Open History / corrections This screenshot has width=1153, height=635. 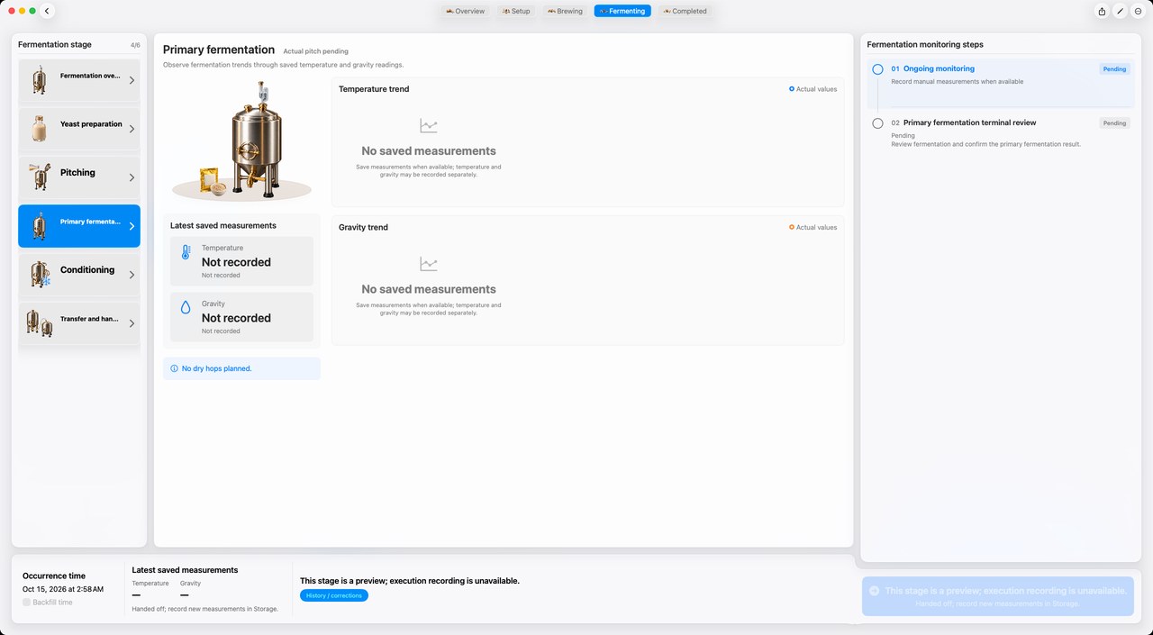[334, 595]
